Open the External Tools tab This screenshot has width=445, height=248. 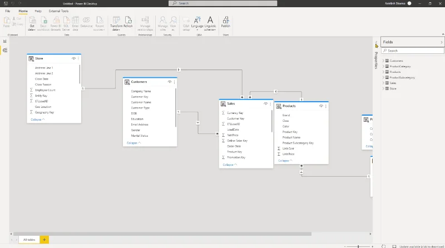click(58, 11)
